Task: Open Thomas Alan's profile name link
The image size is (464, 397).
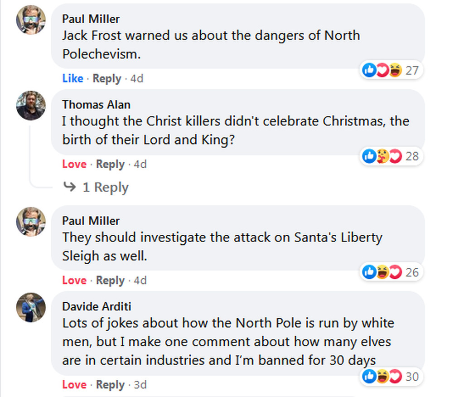Action: click(96, 105)
